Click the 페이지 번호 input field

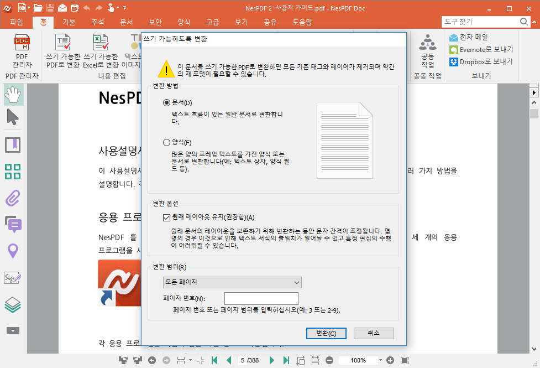(x=261, y=298)
